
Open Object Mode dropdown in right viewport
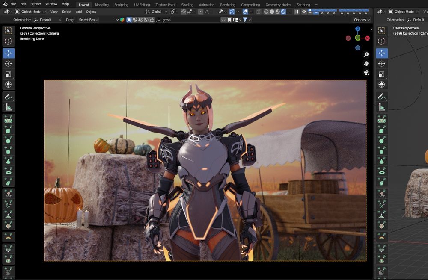tap(404, 12)
